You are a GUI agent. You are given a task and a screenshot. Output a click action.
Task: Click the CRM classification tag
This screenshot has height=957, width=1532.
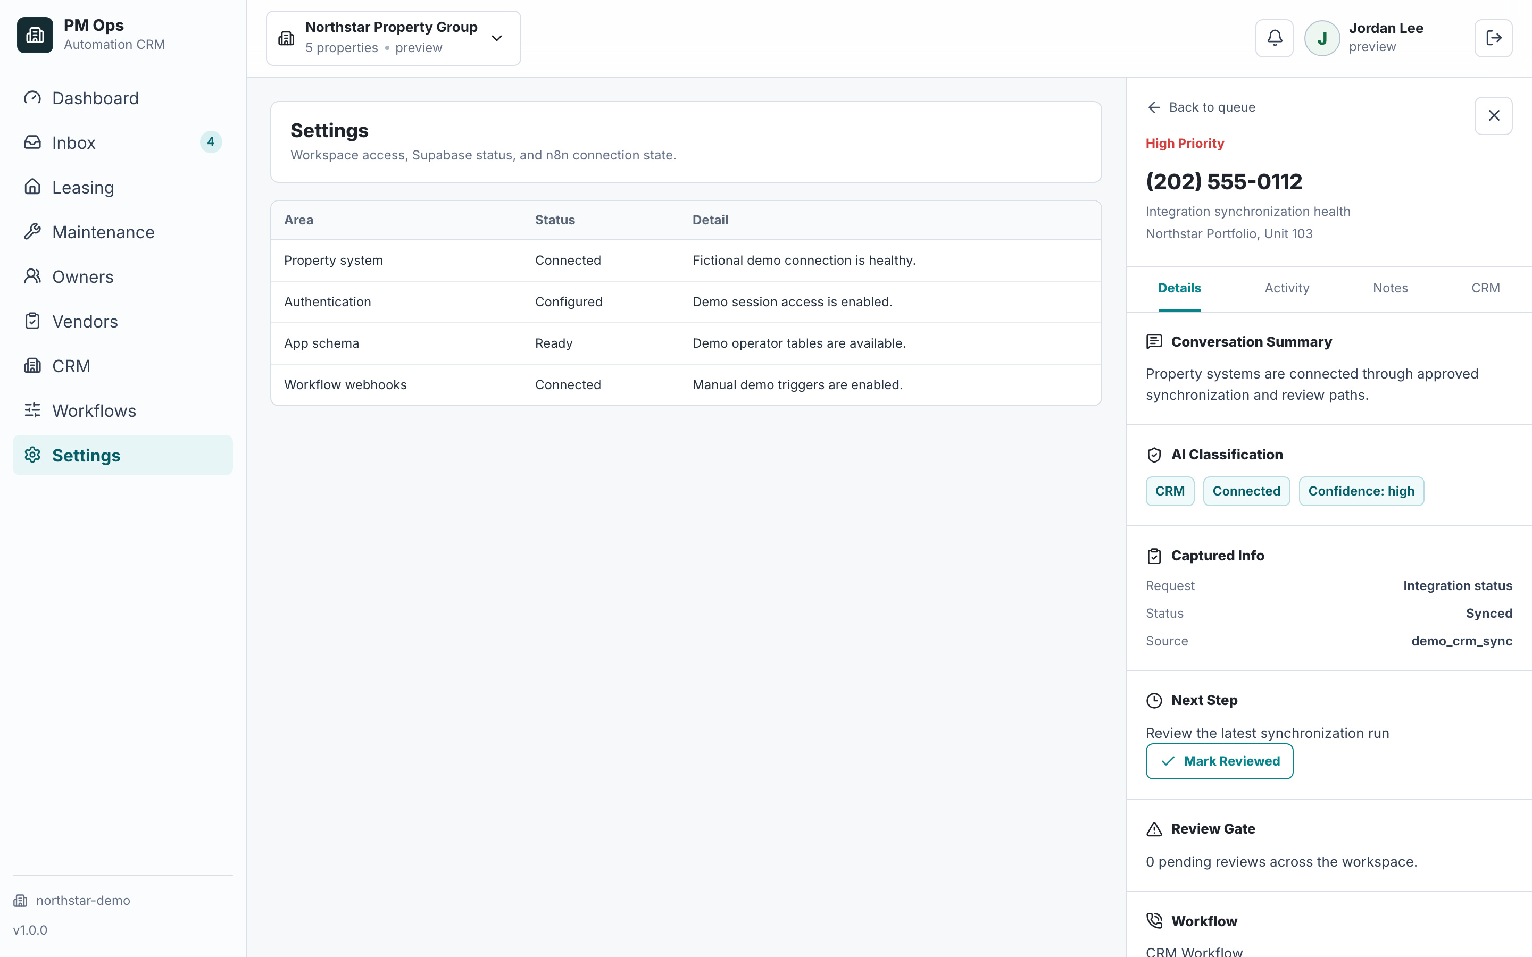pyautogui.click(x=1170, y=491)
